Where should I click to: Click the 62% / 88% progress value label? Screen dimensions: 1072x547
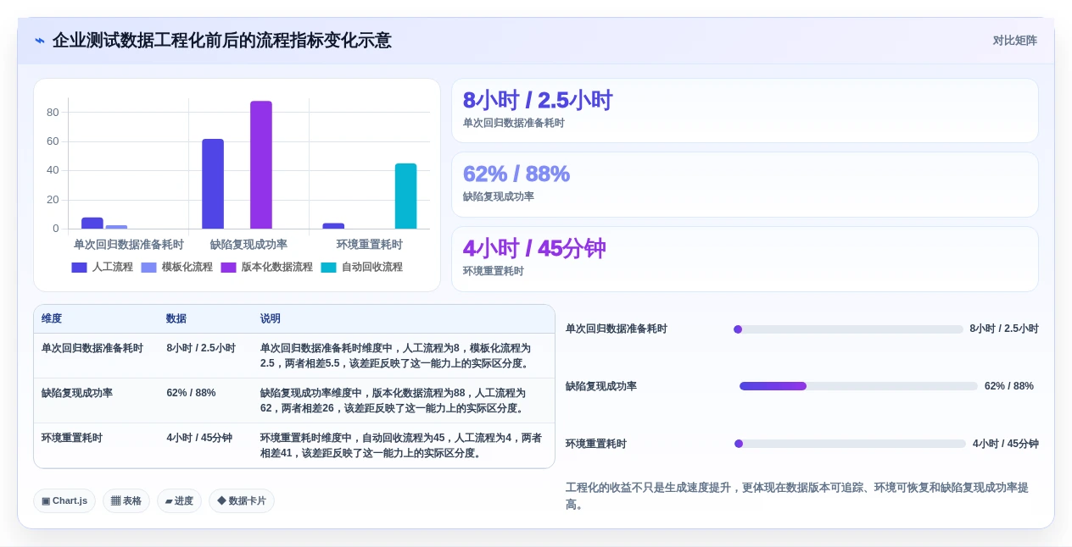[1009, 386]
